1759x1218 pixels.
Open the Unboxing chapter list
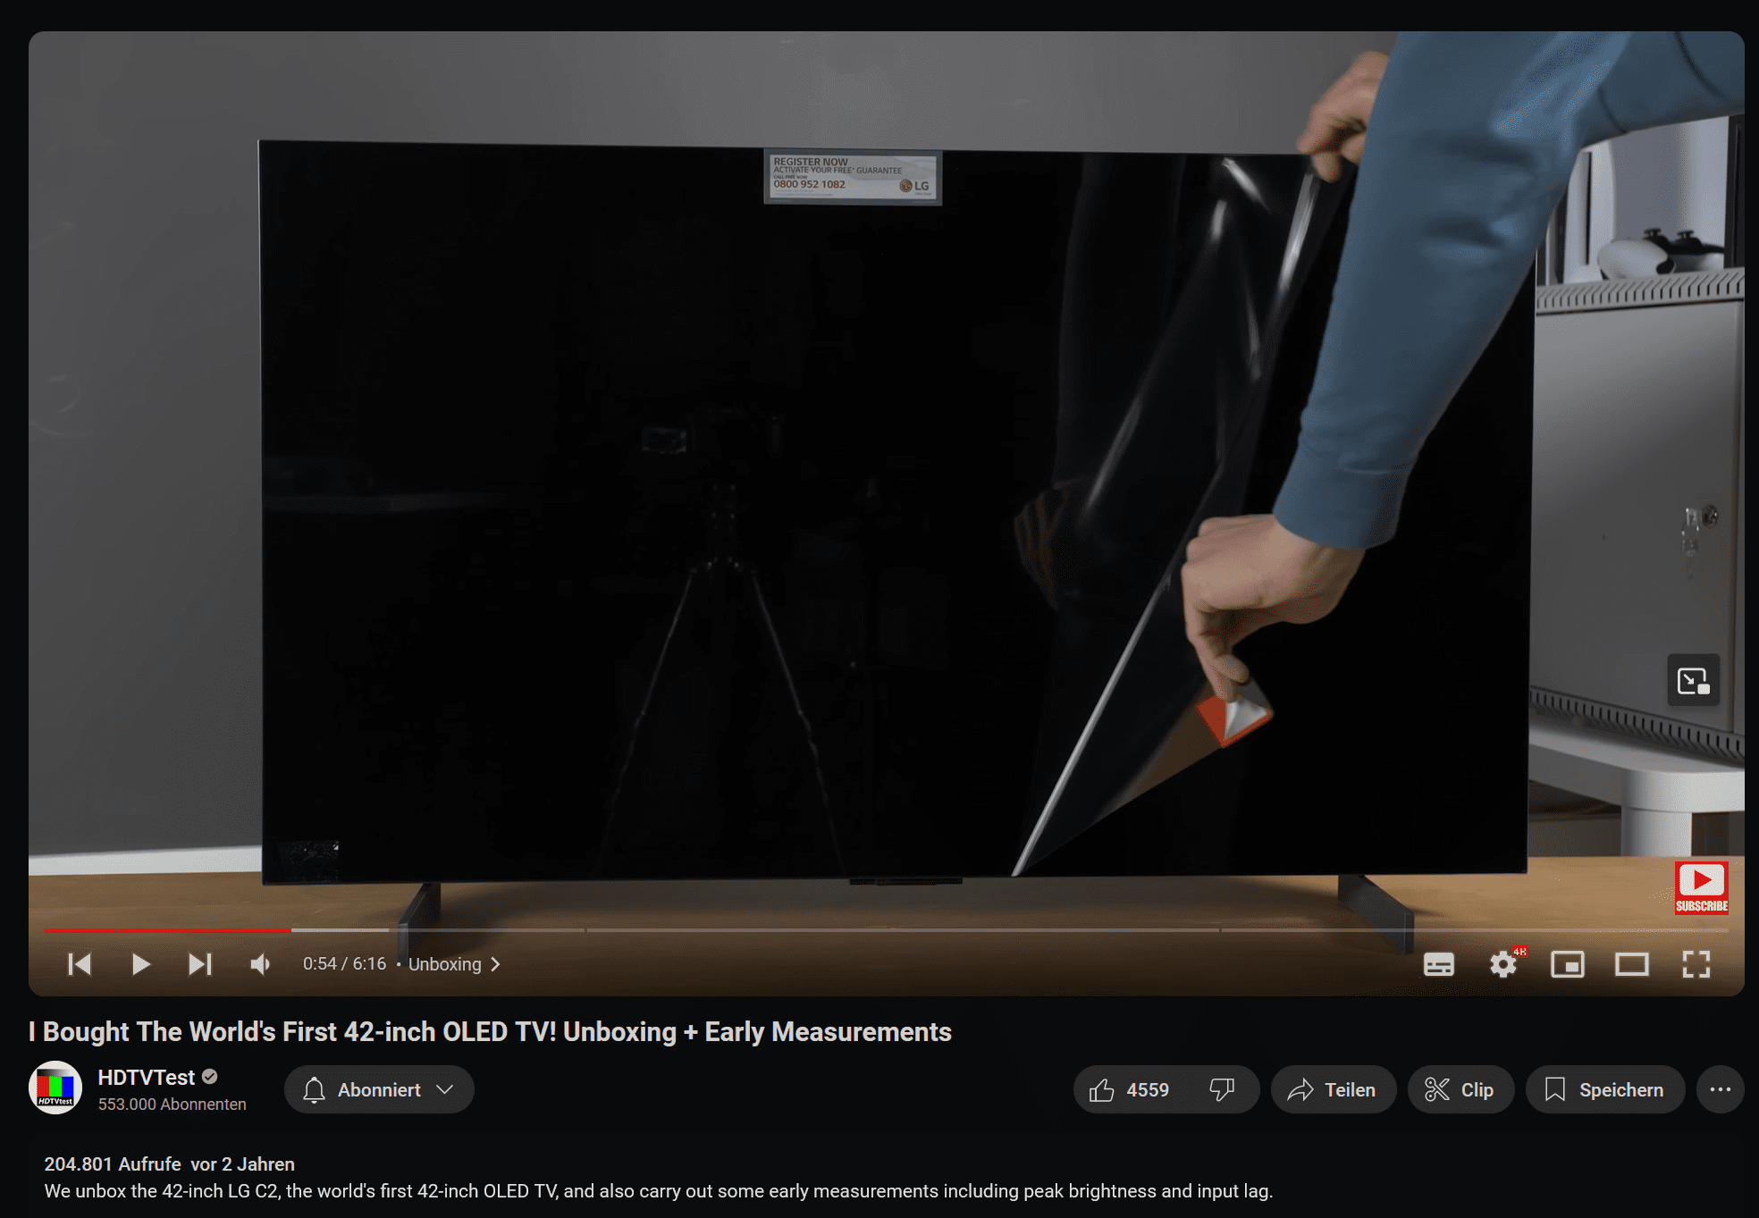tap(454, 964)
